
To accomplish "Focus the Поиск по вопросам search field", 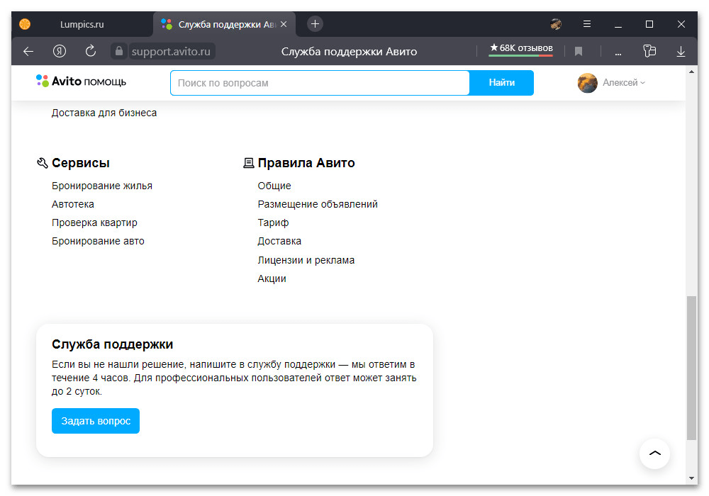I will click(319, 83).
